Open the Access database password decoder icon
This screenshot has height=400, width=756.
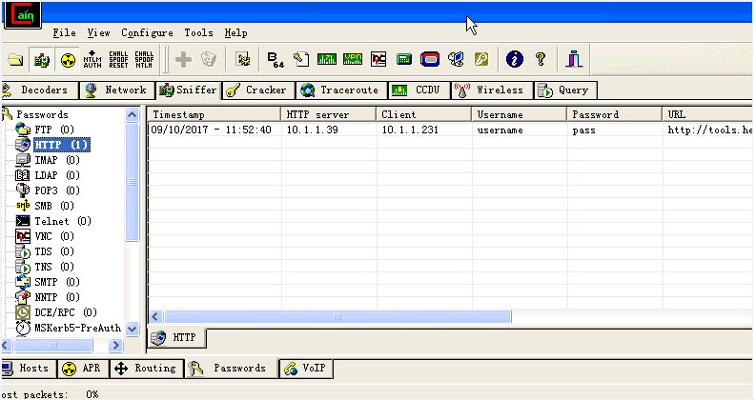(301, 60)
